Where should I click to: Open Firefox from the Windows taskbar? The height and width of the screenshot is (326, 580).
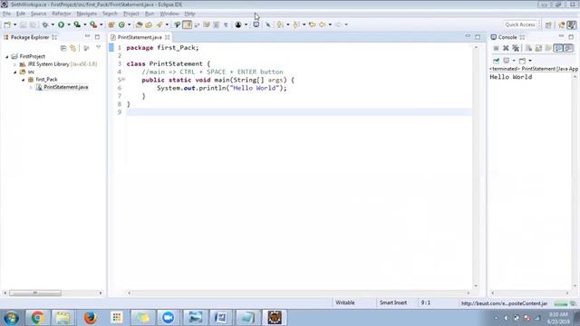click(x=90, y=318)
